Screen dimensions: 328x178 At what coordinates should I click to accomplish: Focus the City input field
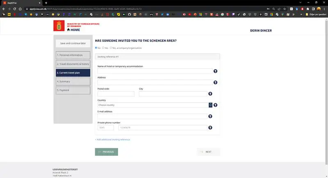click(x=173, y=94)
